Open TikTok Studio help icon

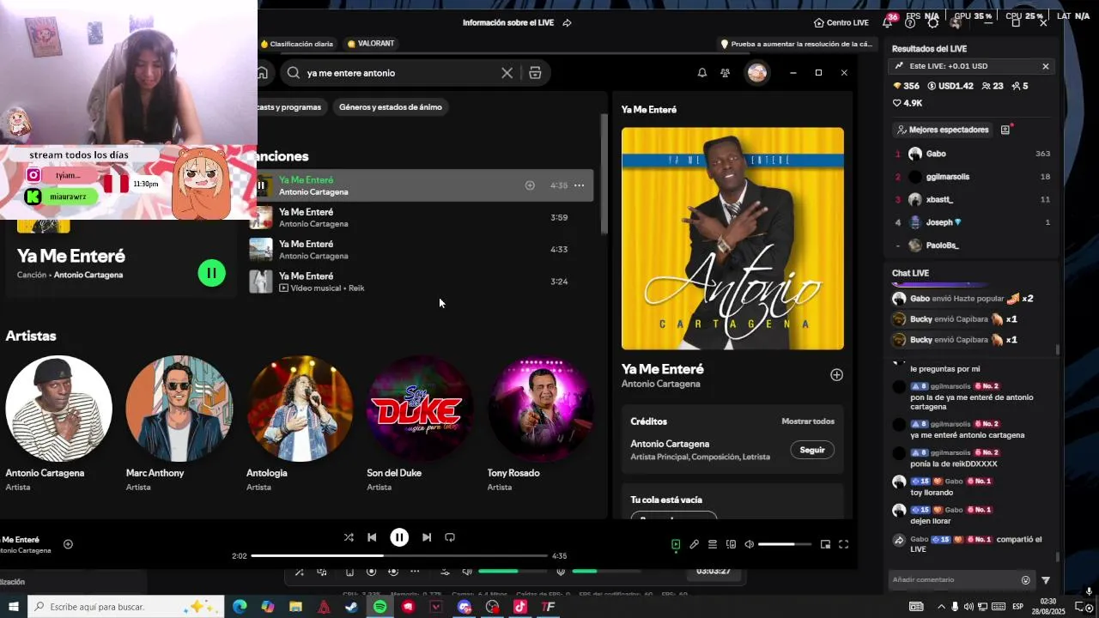tap(910, 22)
